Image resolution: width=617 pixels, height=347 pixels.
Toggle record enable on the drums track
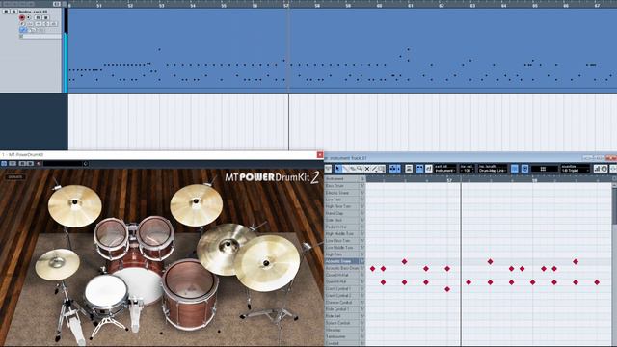22,17
